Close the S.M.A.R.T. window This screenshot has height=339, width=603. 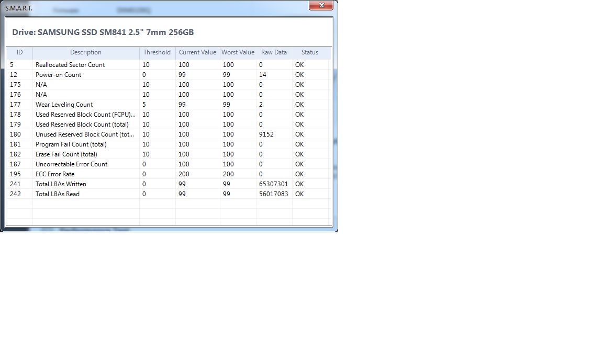pyautogui.click(x=321, y=5)
